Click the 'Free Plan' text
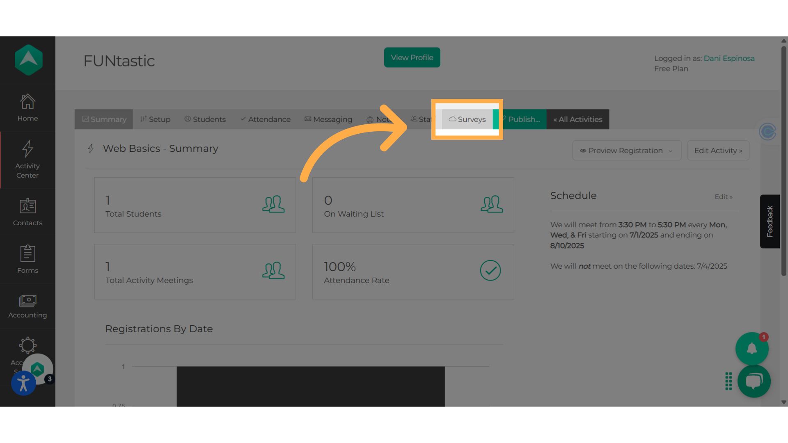 pyautogui.click(x=671, y=69)
